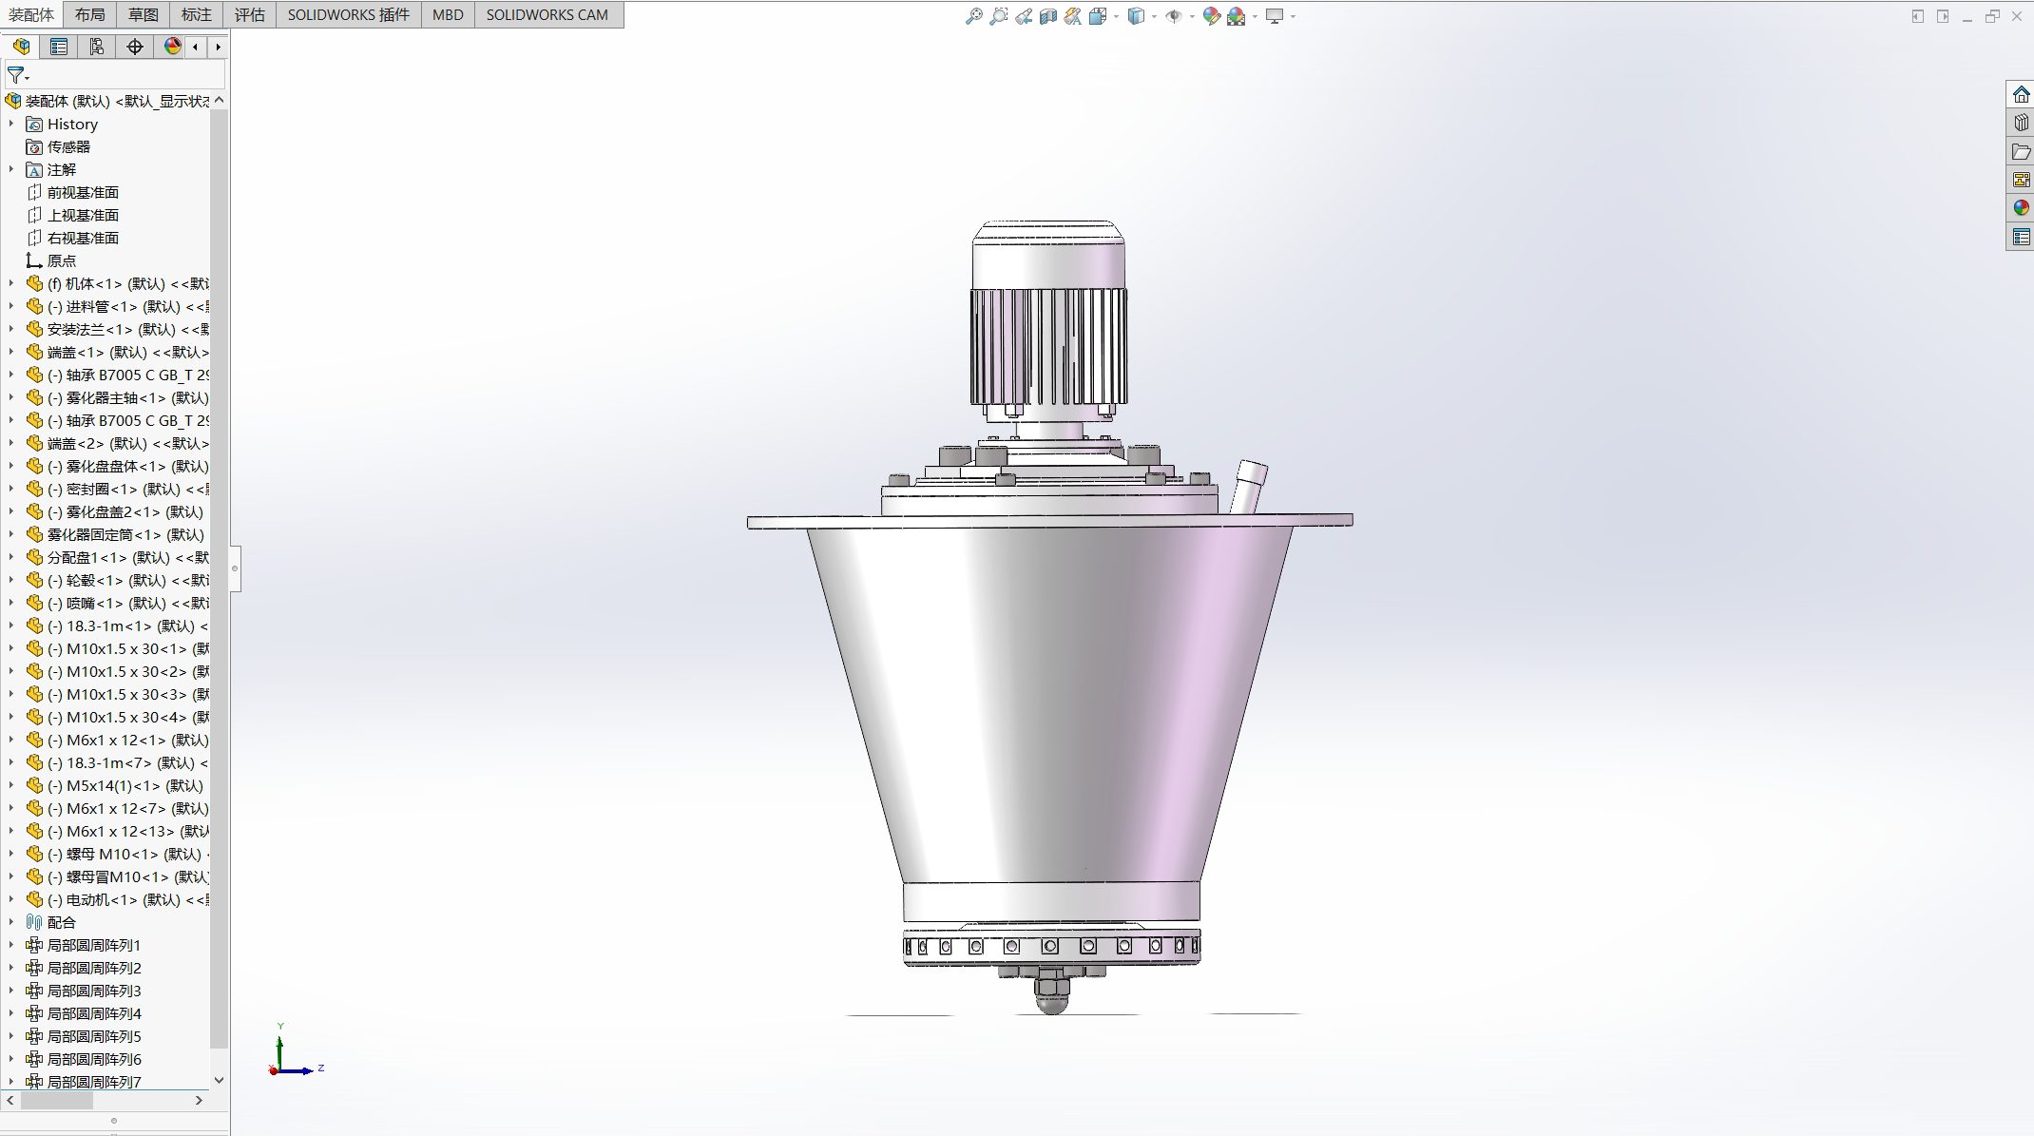Click the feature tree filter funnel
The width and height of the screenshot is (2034, 1136).
[16, 75]
